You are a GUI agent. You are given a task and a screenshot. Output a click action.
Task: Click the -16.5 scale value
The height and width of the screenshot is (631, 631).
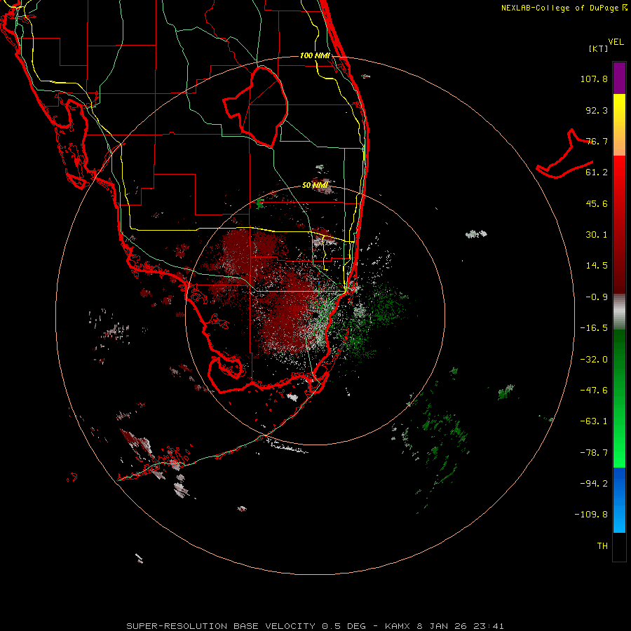(x=594, y=328)
